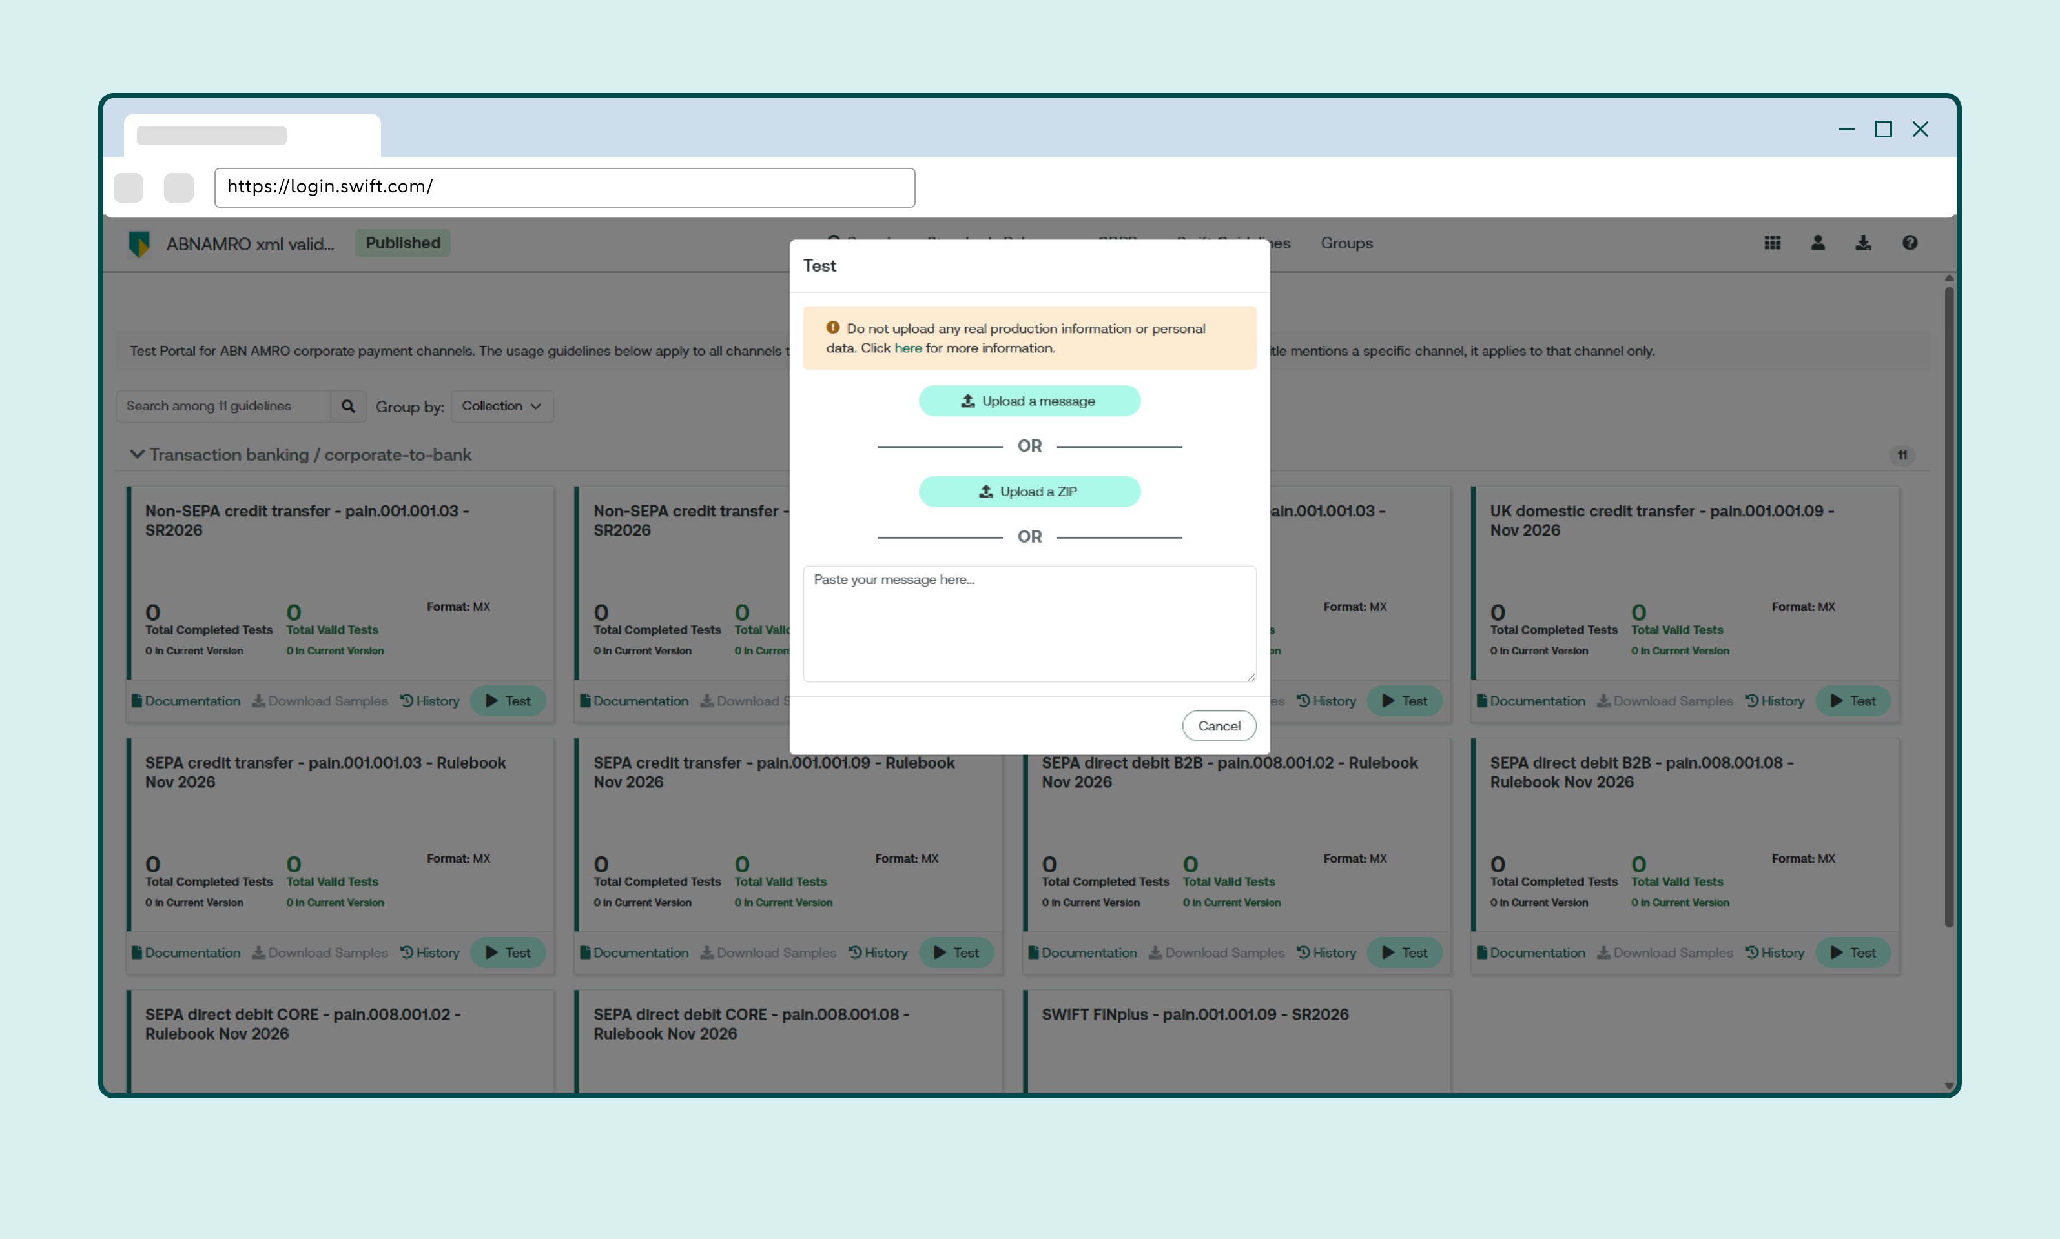Open the Groups menu item
Viewport: 2060px width, 1239px height.
tap(1346, 243)
